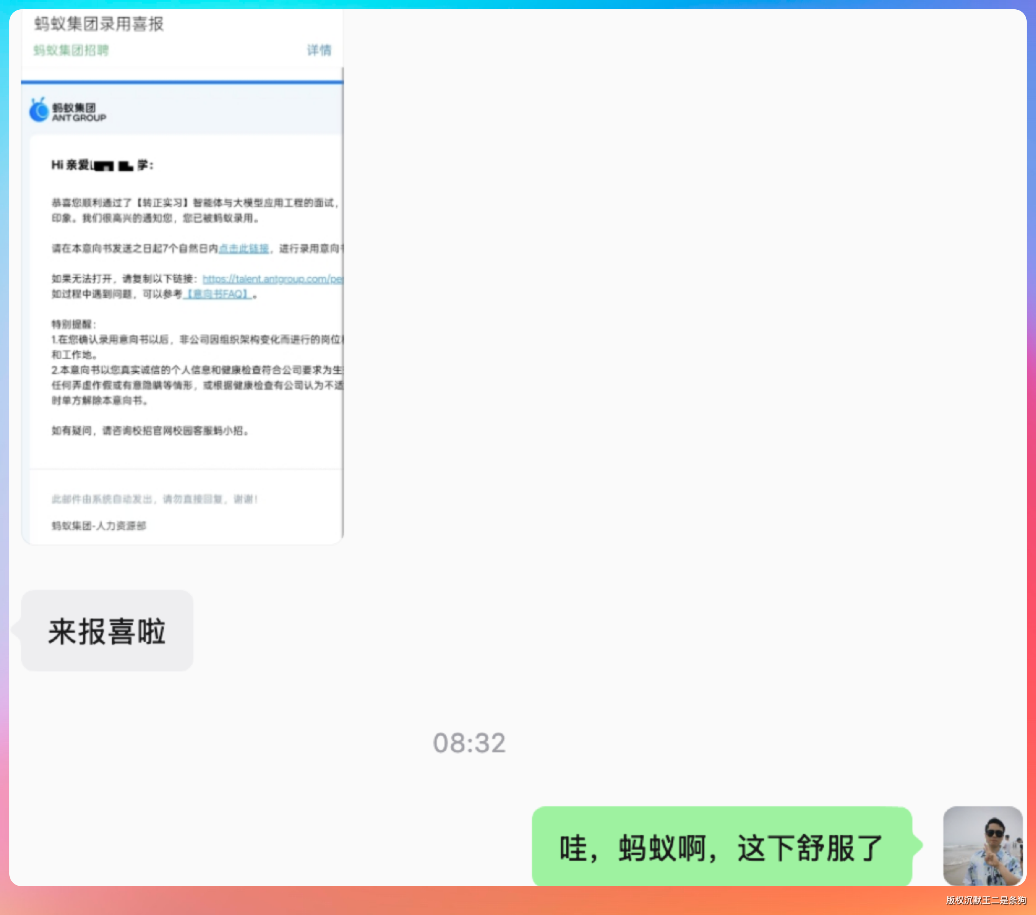Click the 版权沉默王二是条狗 watermark text
1036x915 pixels.
coord(985,900)
